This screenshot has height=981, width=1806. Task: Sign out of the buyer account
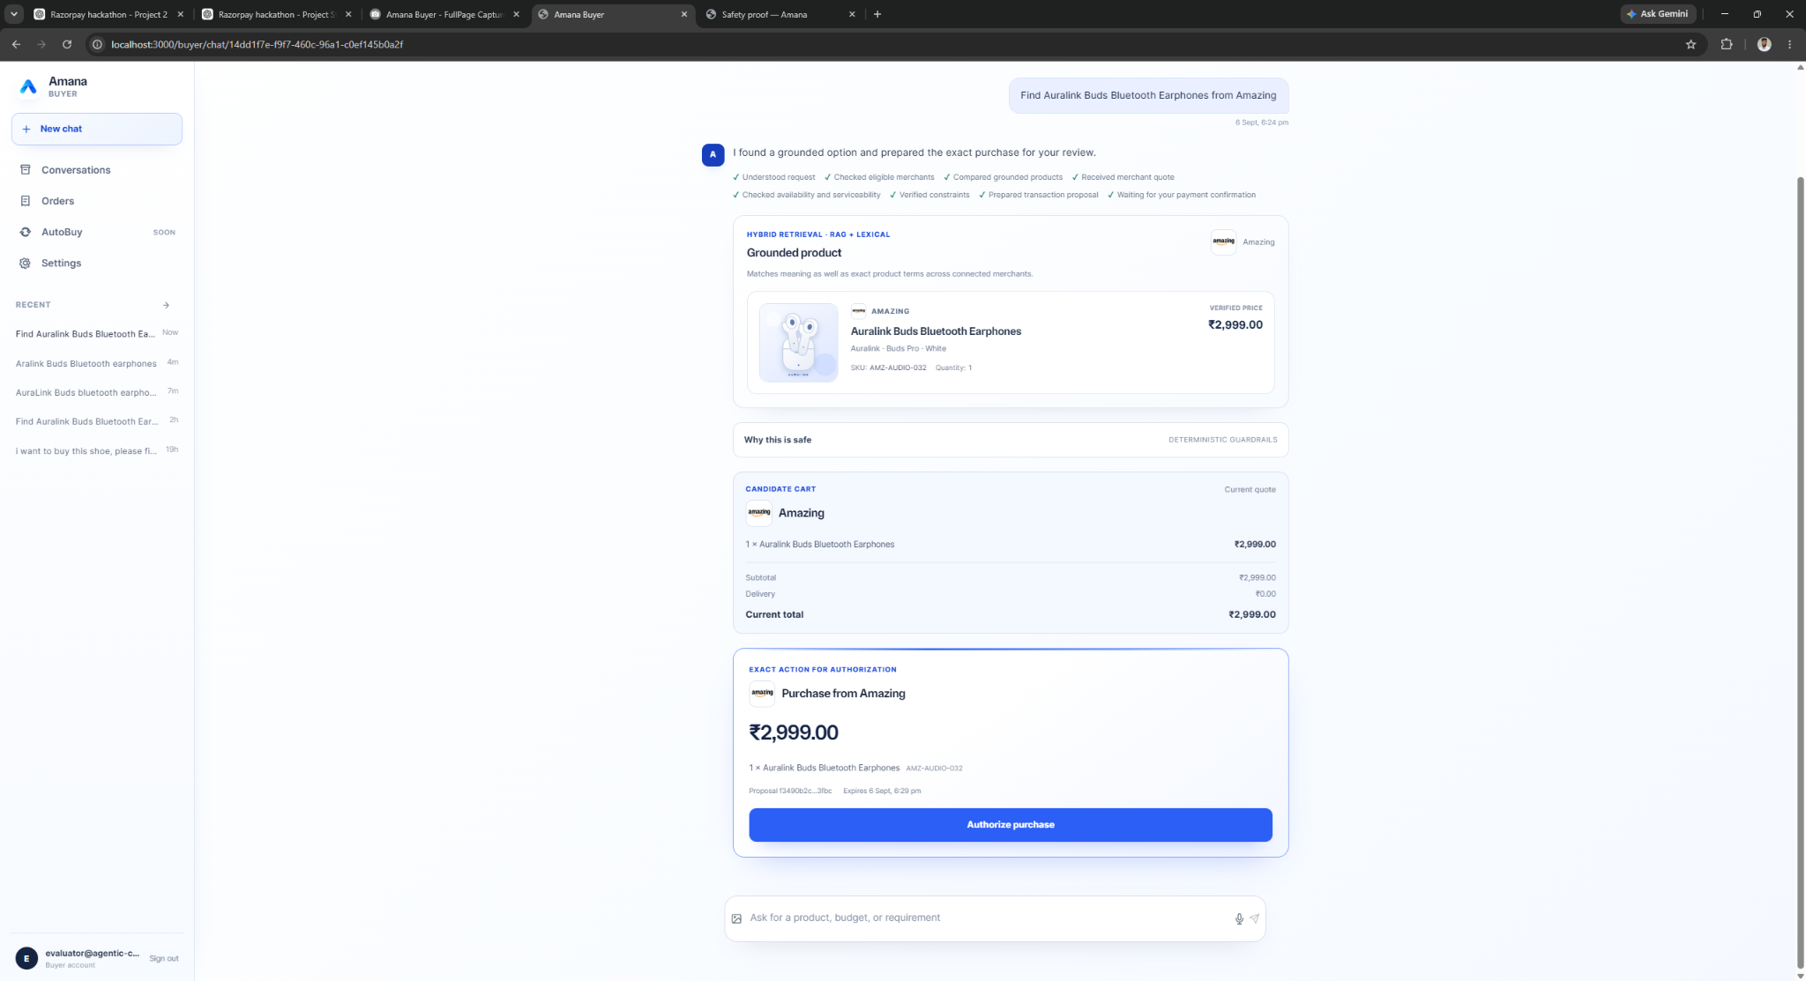(163, 958)
